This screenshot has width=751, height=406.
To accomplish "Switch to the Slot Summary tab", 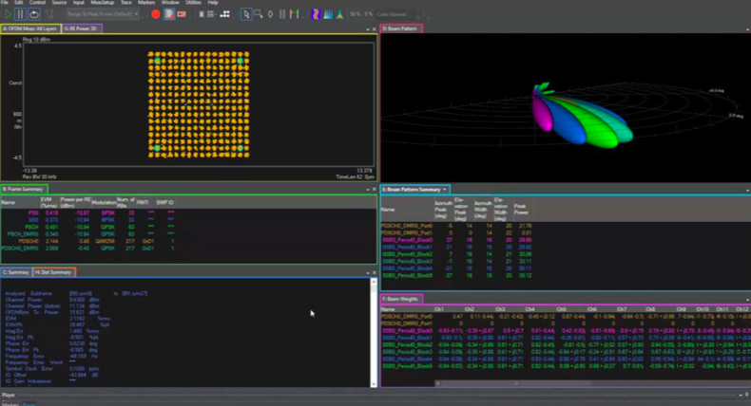I will [55, 272].
